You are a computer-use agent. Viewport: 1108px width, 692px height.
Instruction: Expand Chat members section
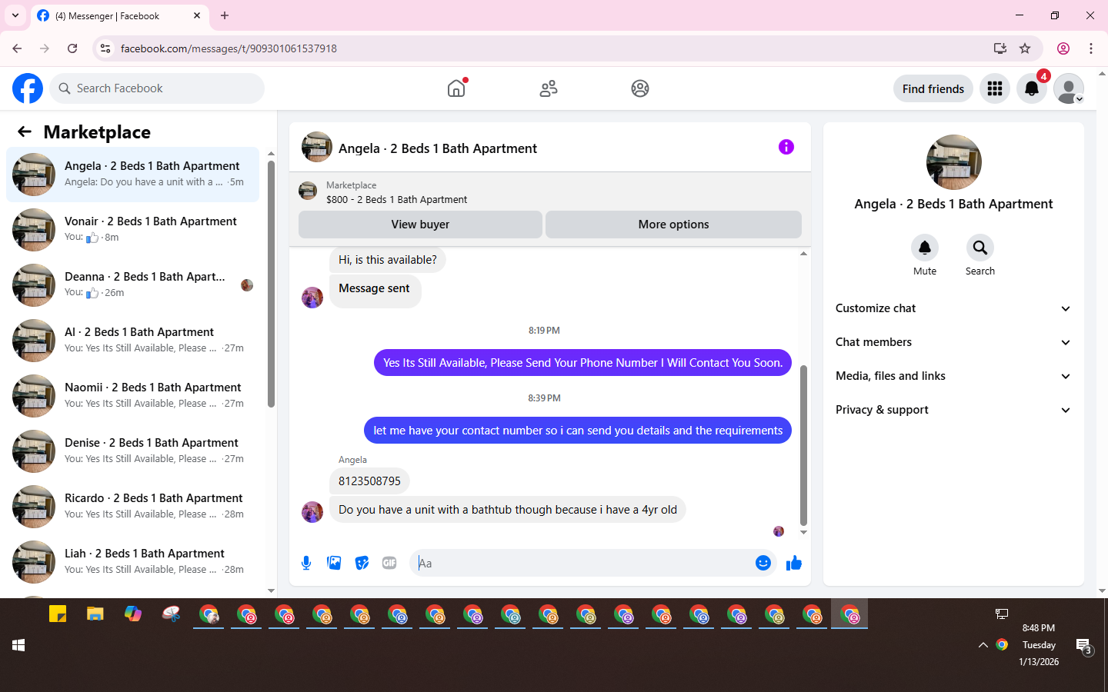tap(953, 342)
